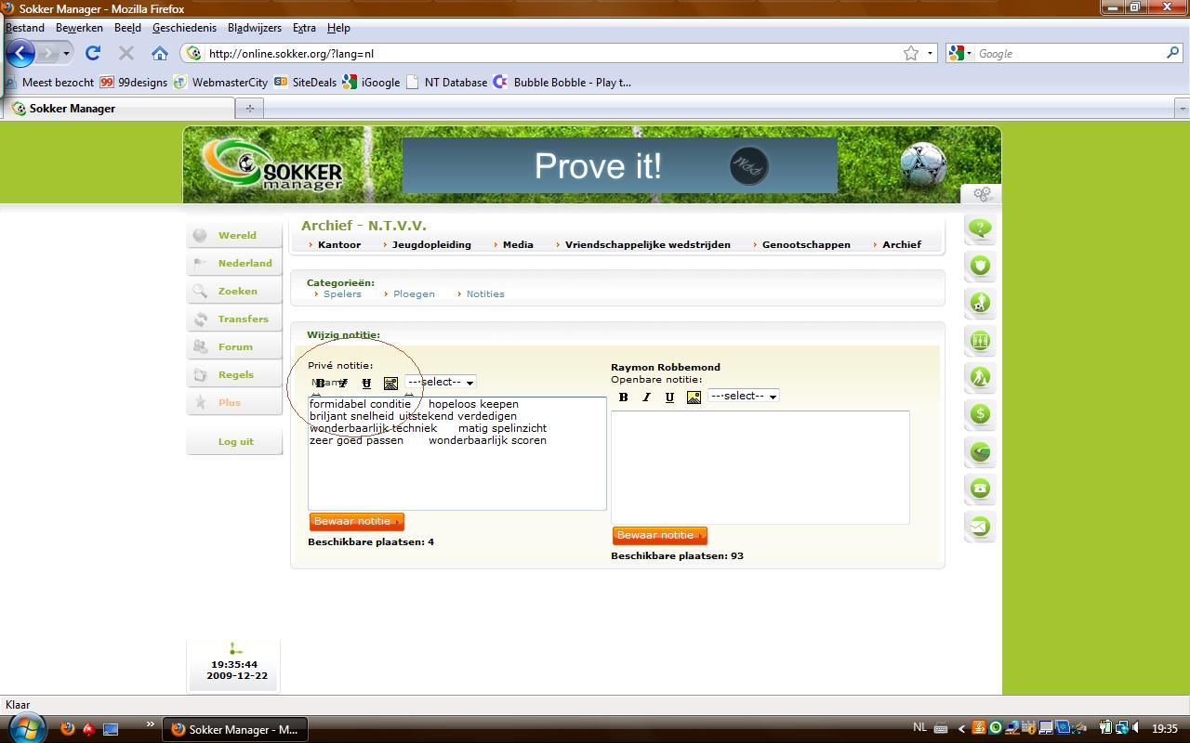The width and height of the screenshot is (1190, 743).
Task: Click the Italic icon above Openbare notitie
Action: [x=646, y=398]
